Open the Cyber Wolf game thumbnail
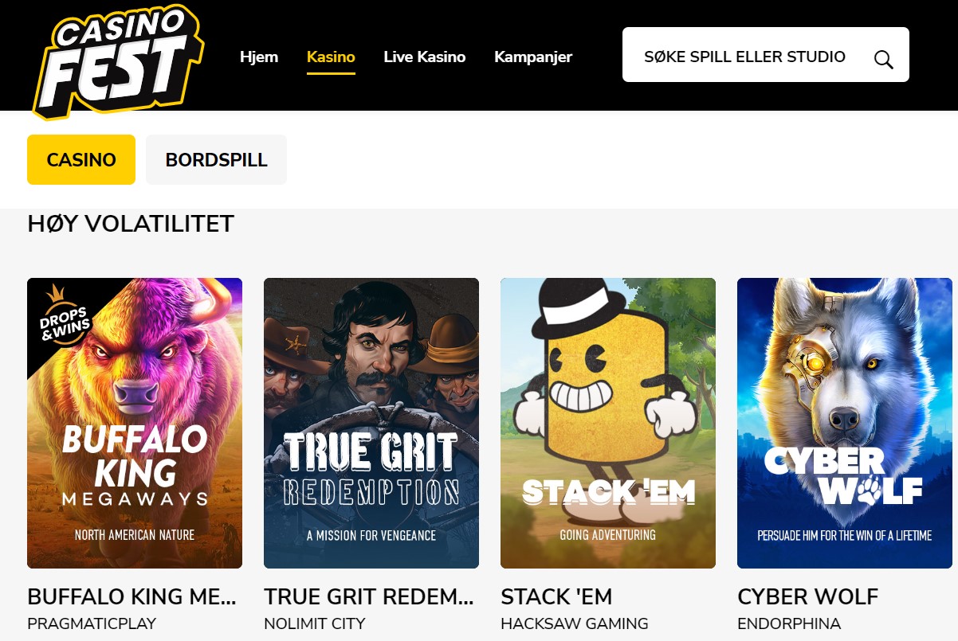The height and width of the screenshot is (641, 958). (845, 423)
